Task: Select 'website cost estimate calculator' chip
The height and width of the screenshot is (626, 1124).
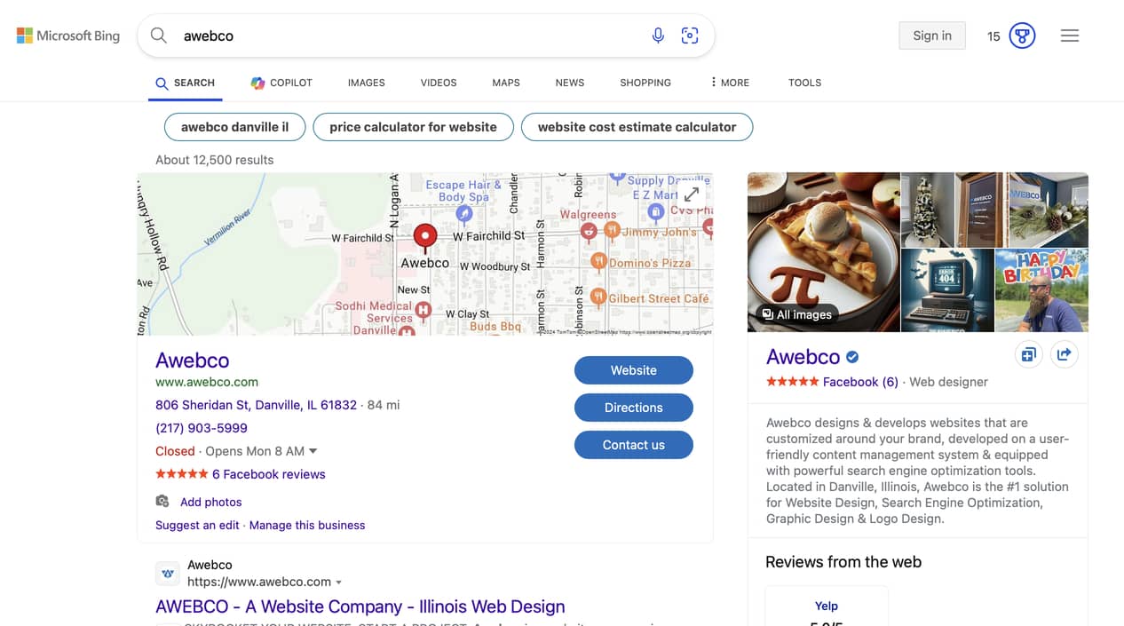Action: (x=637, y=127)
